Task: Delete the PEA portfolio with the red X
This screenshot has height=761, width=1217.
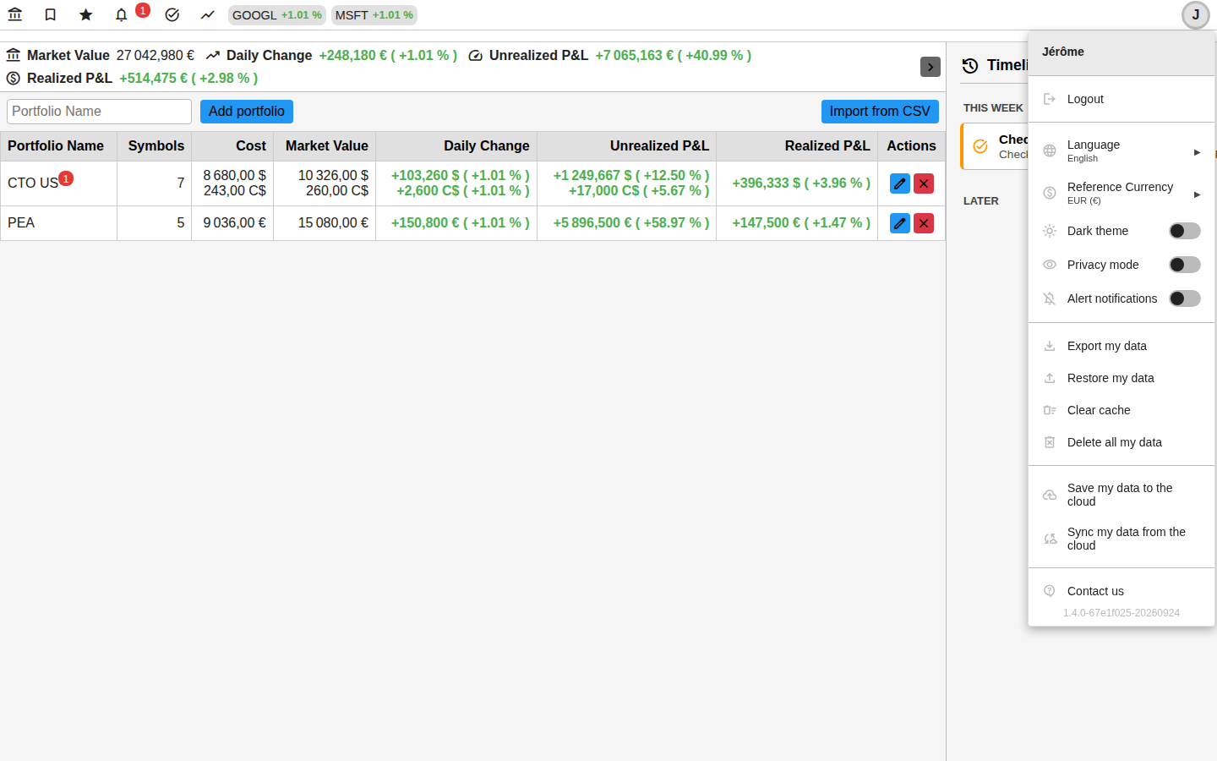Action: 924,223
